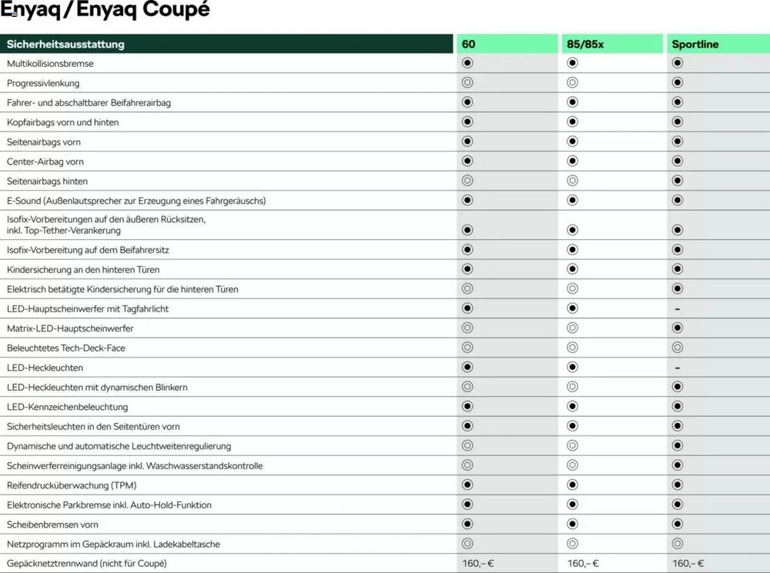
Task: Click the 160,– € price in column 60
Action: pyautogui.click(x=478, y=563)
